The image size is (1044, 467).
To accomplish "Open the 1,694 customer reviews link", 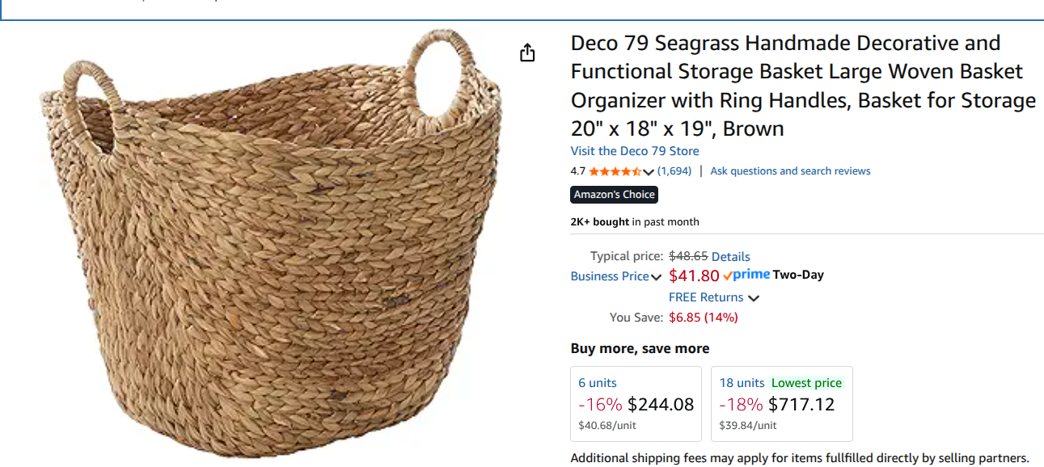I will tap(674, 171).
